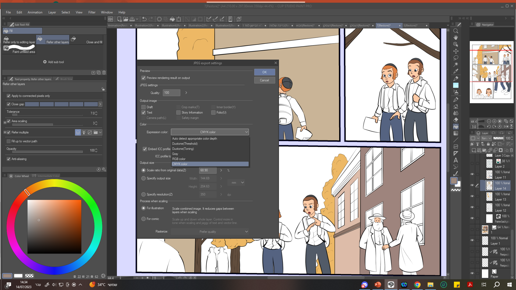Open the Filter menu
The height and width of the screenshot is (290, 516).
[92, 12]
